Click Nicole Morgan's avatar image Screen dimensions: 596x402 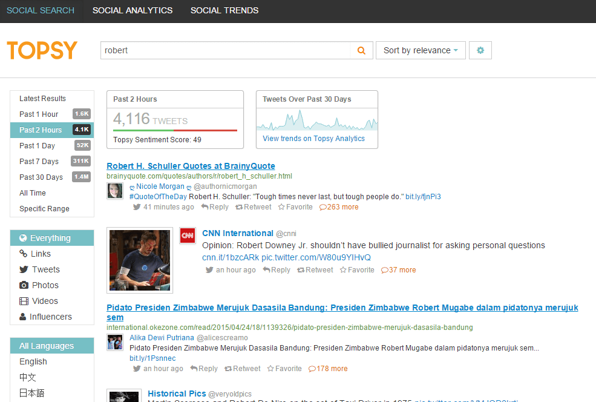115,191
